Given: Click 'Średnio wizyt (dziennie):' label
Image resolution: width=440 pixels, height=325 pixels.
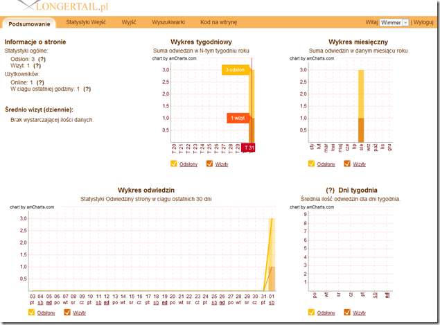Looking at the screenshot, I should (x=39, y=109).
